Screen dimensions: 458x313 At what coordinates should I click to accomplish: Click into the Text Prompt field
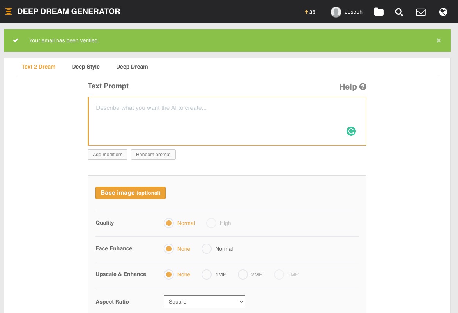[227, 121]
